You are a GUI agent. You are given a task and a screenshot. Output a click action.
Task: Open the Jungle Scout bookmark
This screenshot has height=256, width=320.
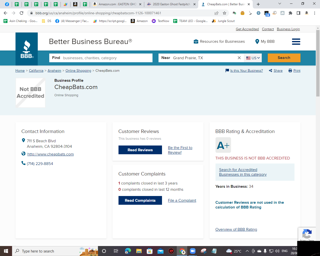(223, 21)
